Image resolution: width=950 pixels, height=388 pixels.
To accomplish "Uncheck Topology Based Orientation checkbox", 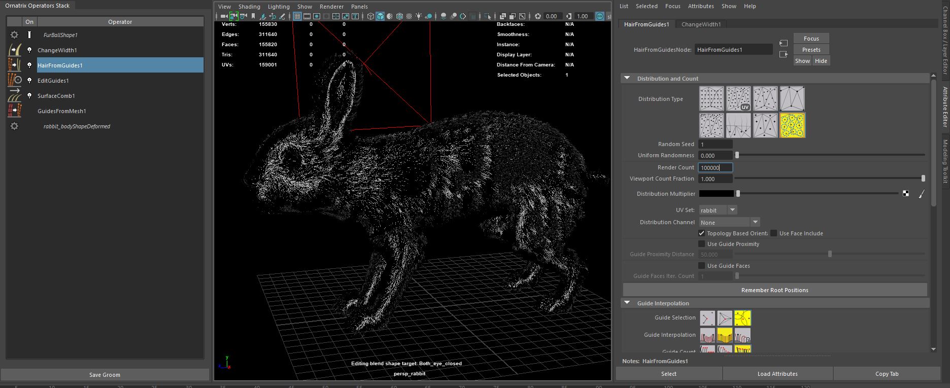I will point(701,233).
